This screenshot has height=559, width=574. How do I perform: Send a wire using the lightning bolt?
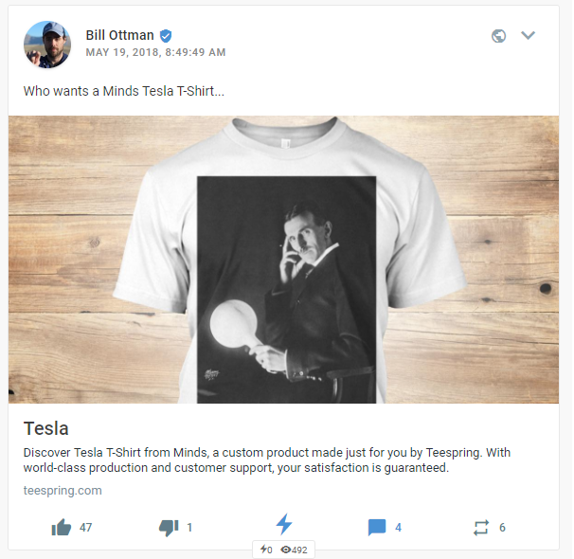[x=284, y=524]
